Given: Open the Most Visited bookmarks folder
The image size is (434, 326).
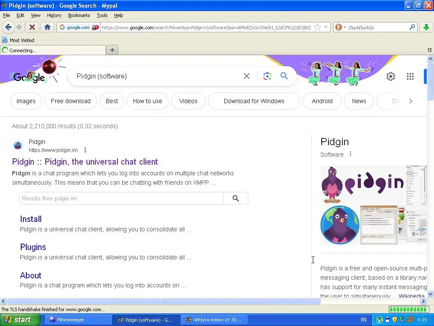Looking at the screenshot, I should [x=18, y=40].
